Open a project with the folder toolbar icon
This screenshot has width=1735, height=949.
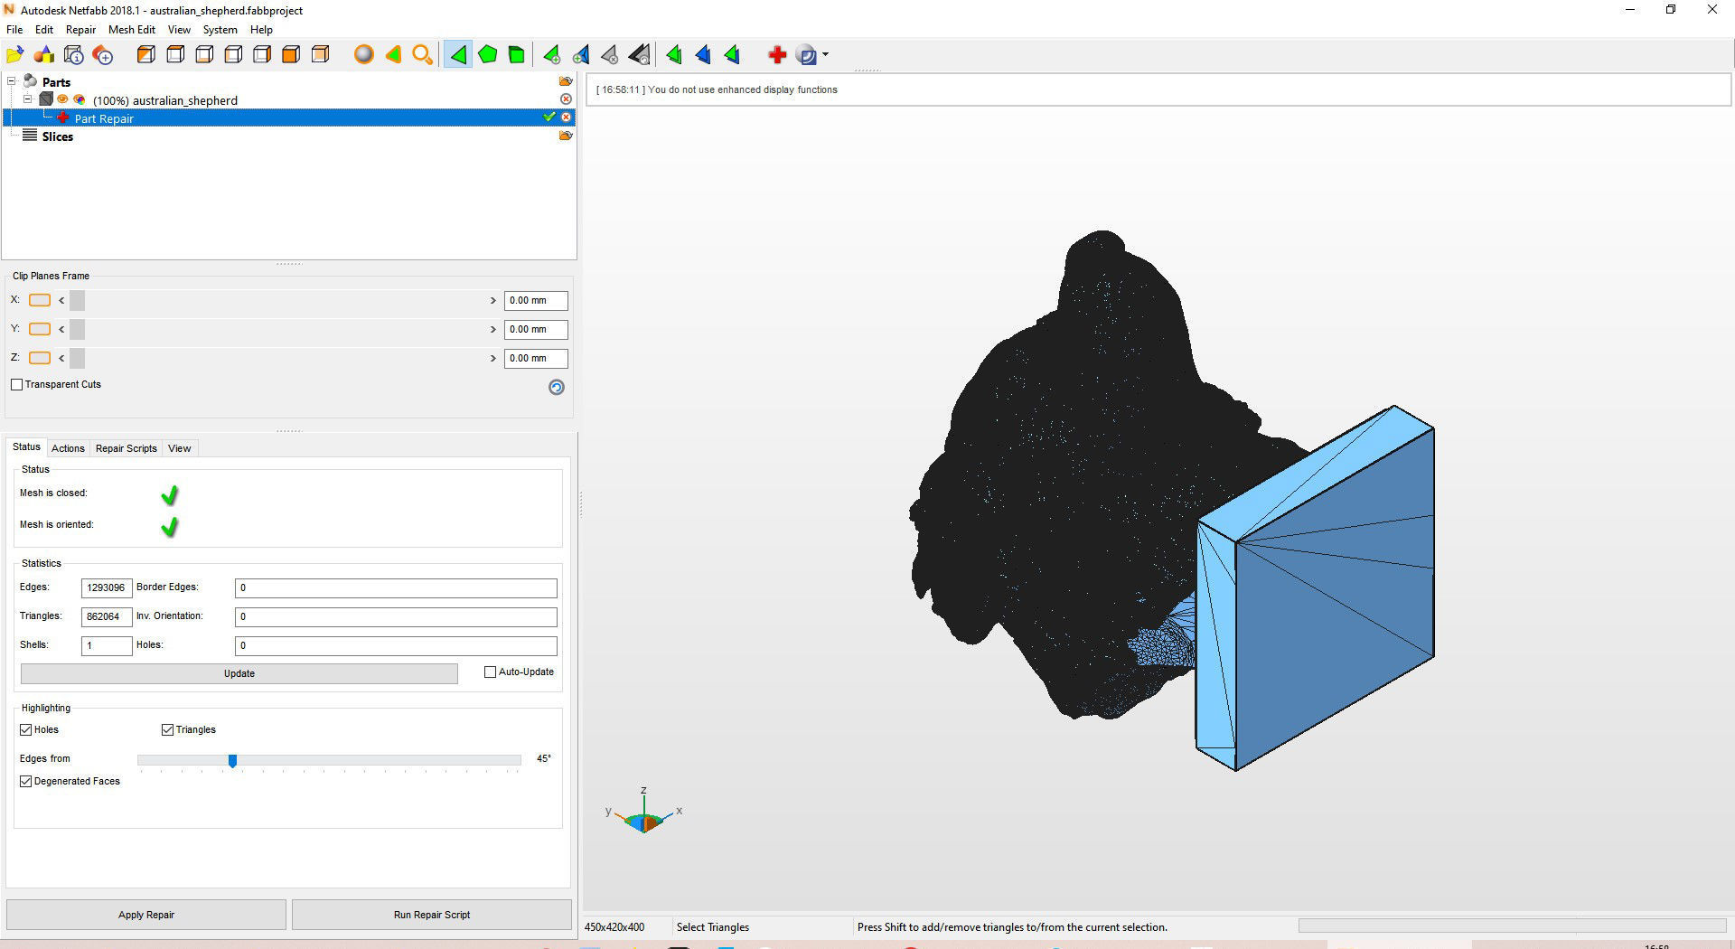[15, 55]
